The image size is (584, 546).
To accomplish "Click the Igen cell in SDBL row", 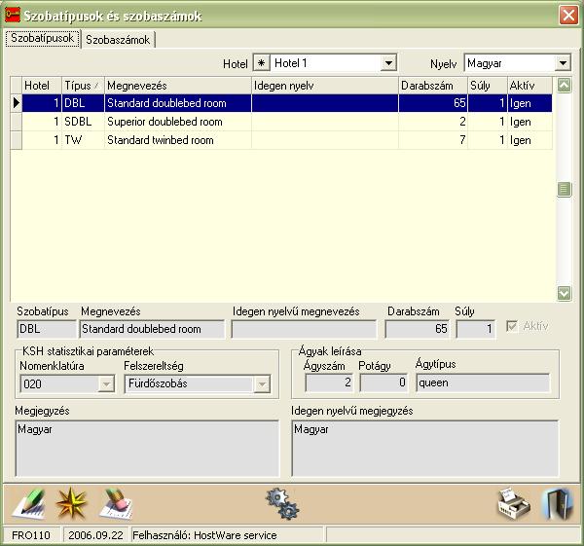I will (x=529, y=122).
